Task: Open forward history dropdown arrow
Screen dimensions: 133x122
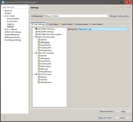Action: click(x=127, y=7)
